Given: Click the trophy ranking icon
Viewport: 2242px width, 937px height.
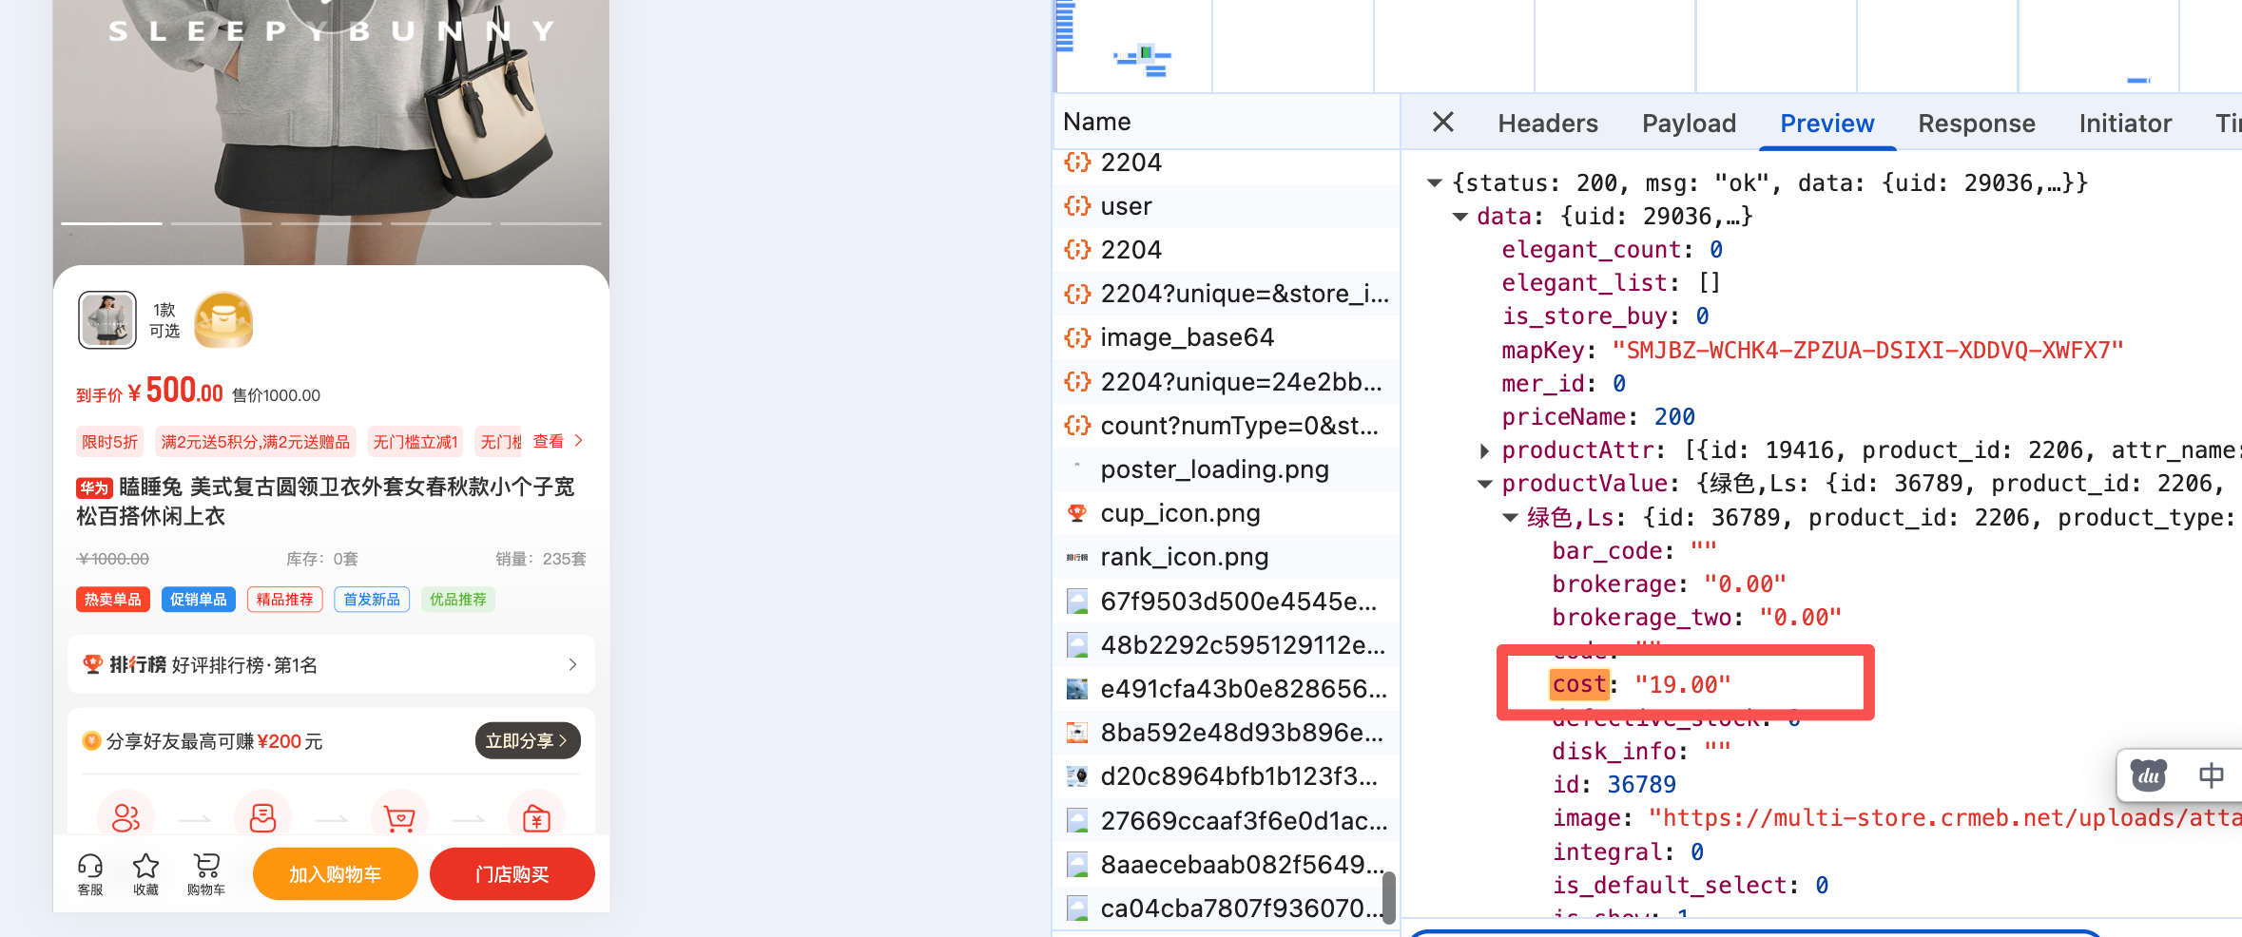Looking at the screenshot, I should [92, 664].
